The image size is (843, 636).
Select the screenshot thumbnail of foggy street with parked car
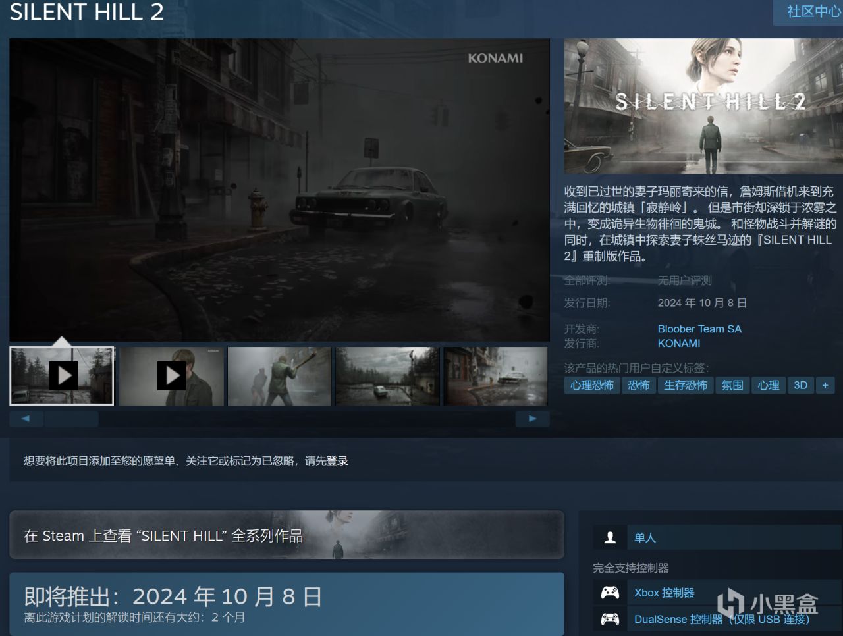[x=495, y=375]
